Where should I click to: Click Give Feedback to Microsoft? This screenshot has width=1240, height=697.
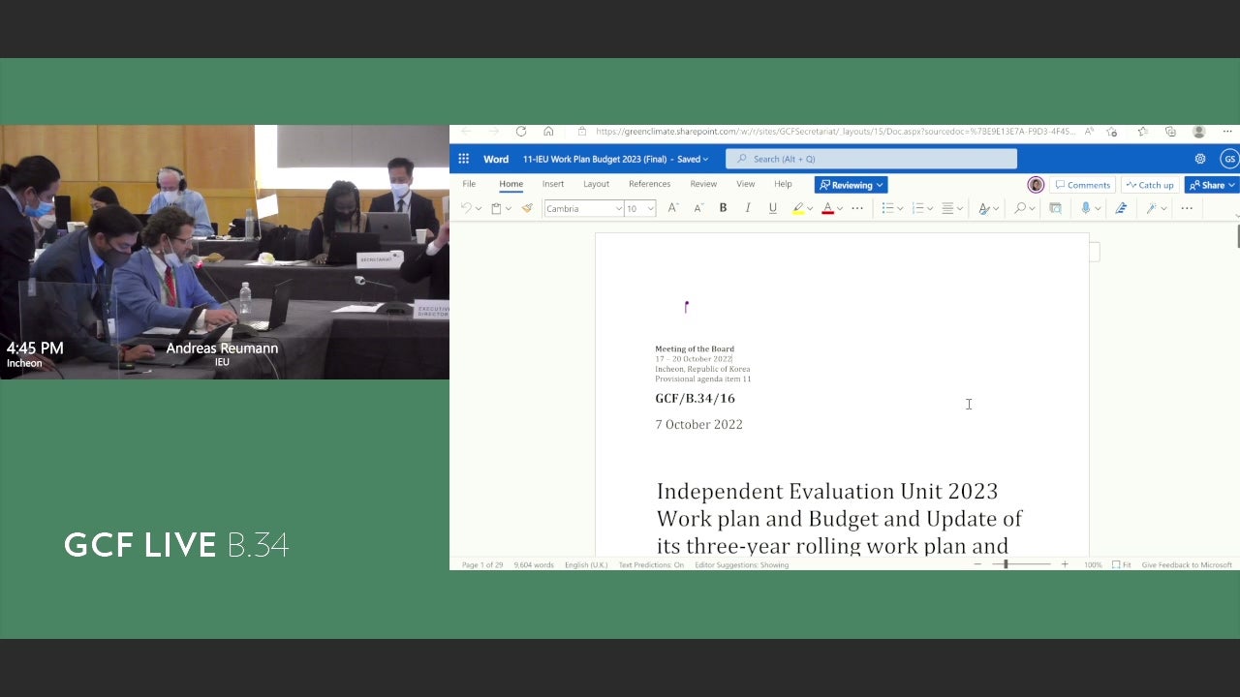(x=1187, y=564)
